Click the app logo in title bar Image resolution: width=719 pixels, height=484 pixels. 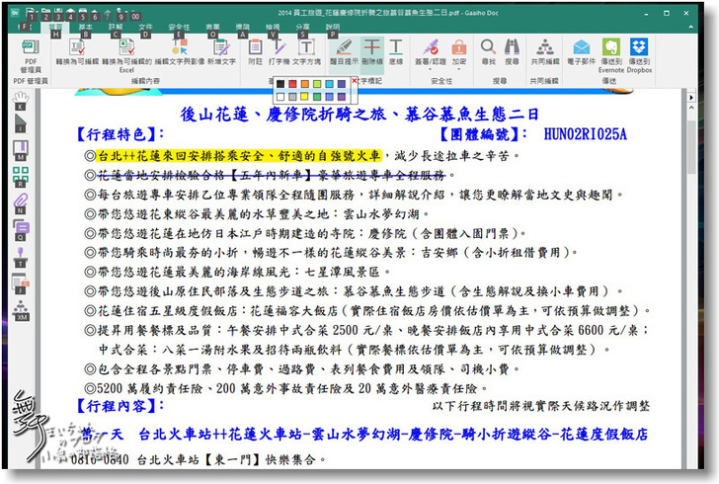click(15, 13)
